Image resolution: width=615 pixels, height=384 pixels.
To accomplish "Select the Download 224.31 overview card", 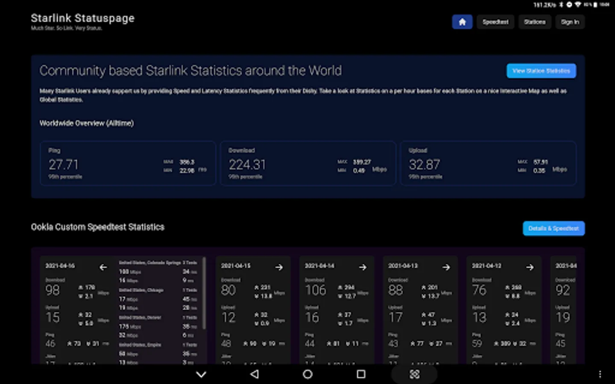I will tap(308, 163).
